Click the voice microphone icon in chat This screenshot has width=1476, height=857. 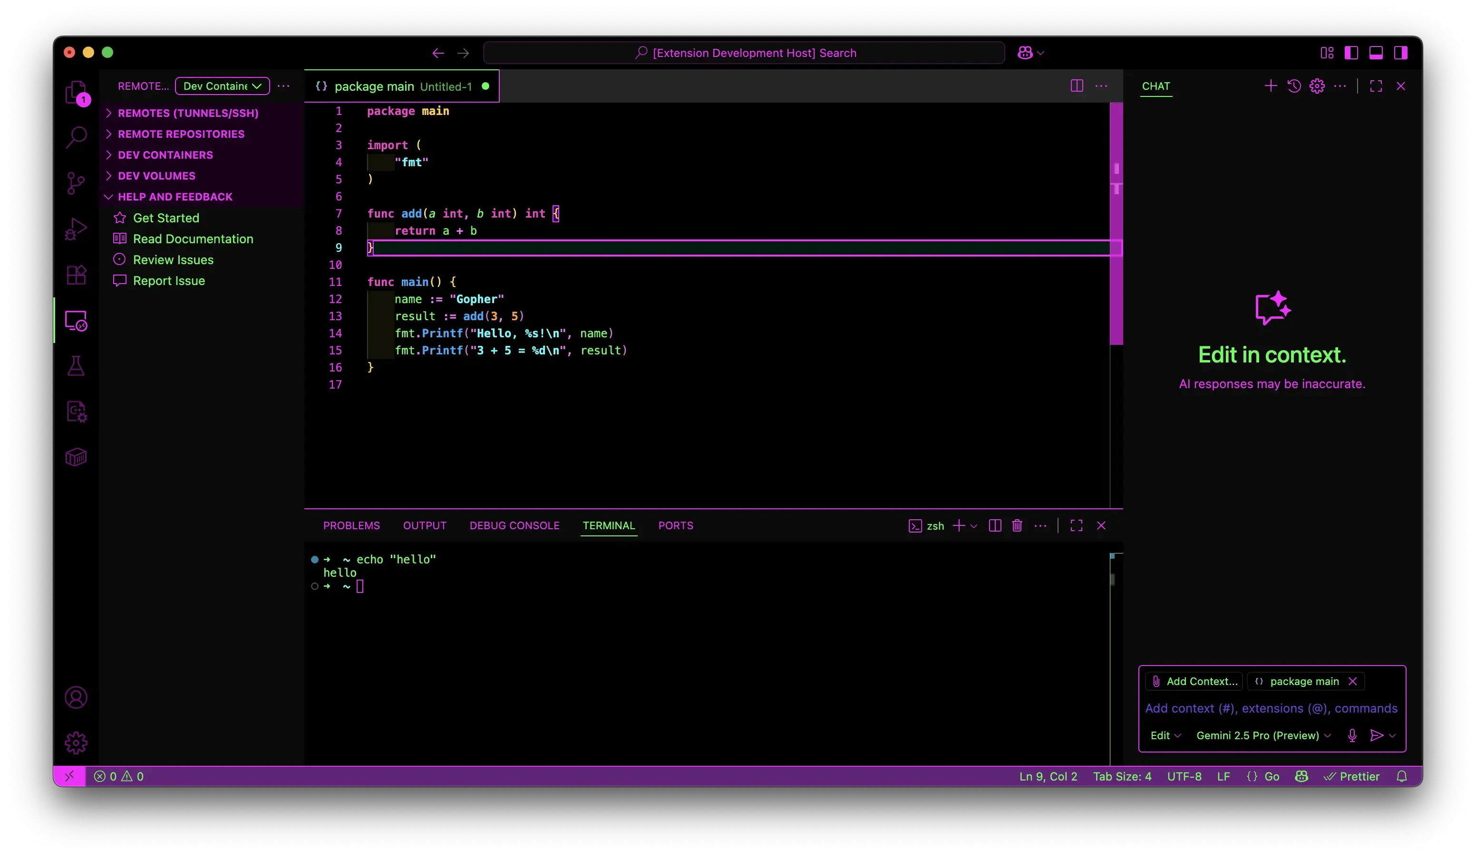tap(1352, 735)
